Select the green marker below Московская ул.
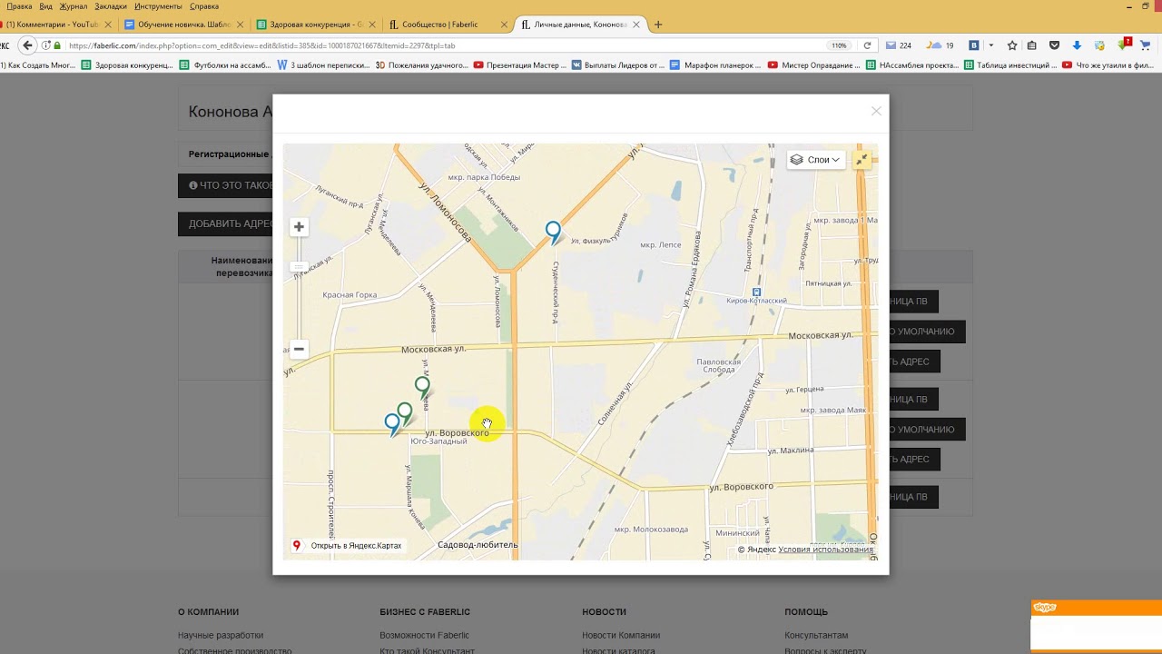This screenshot has height=654, width=1162. tap(422, 388)
